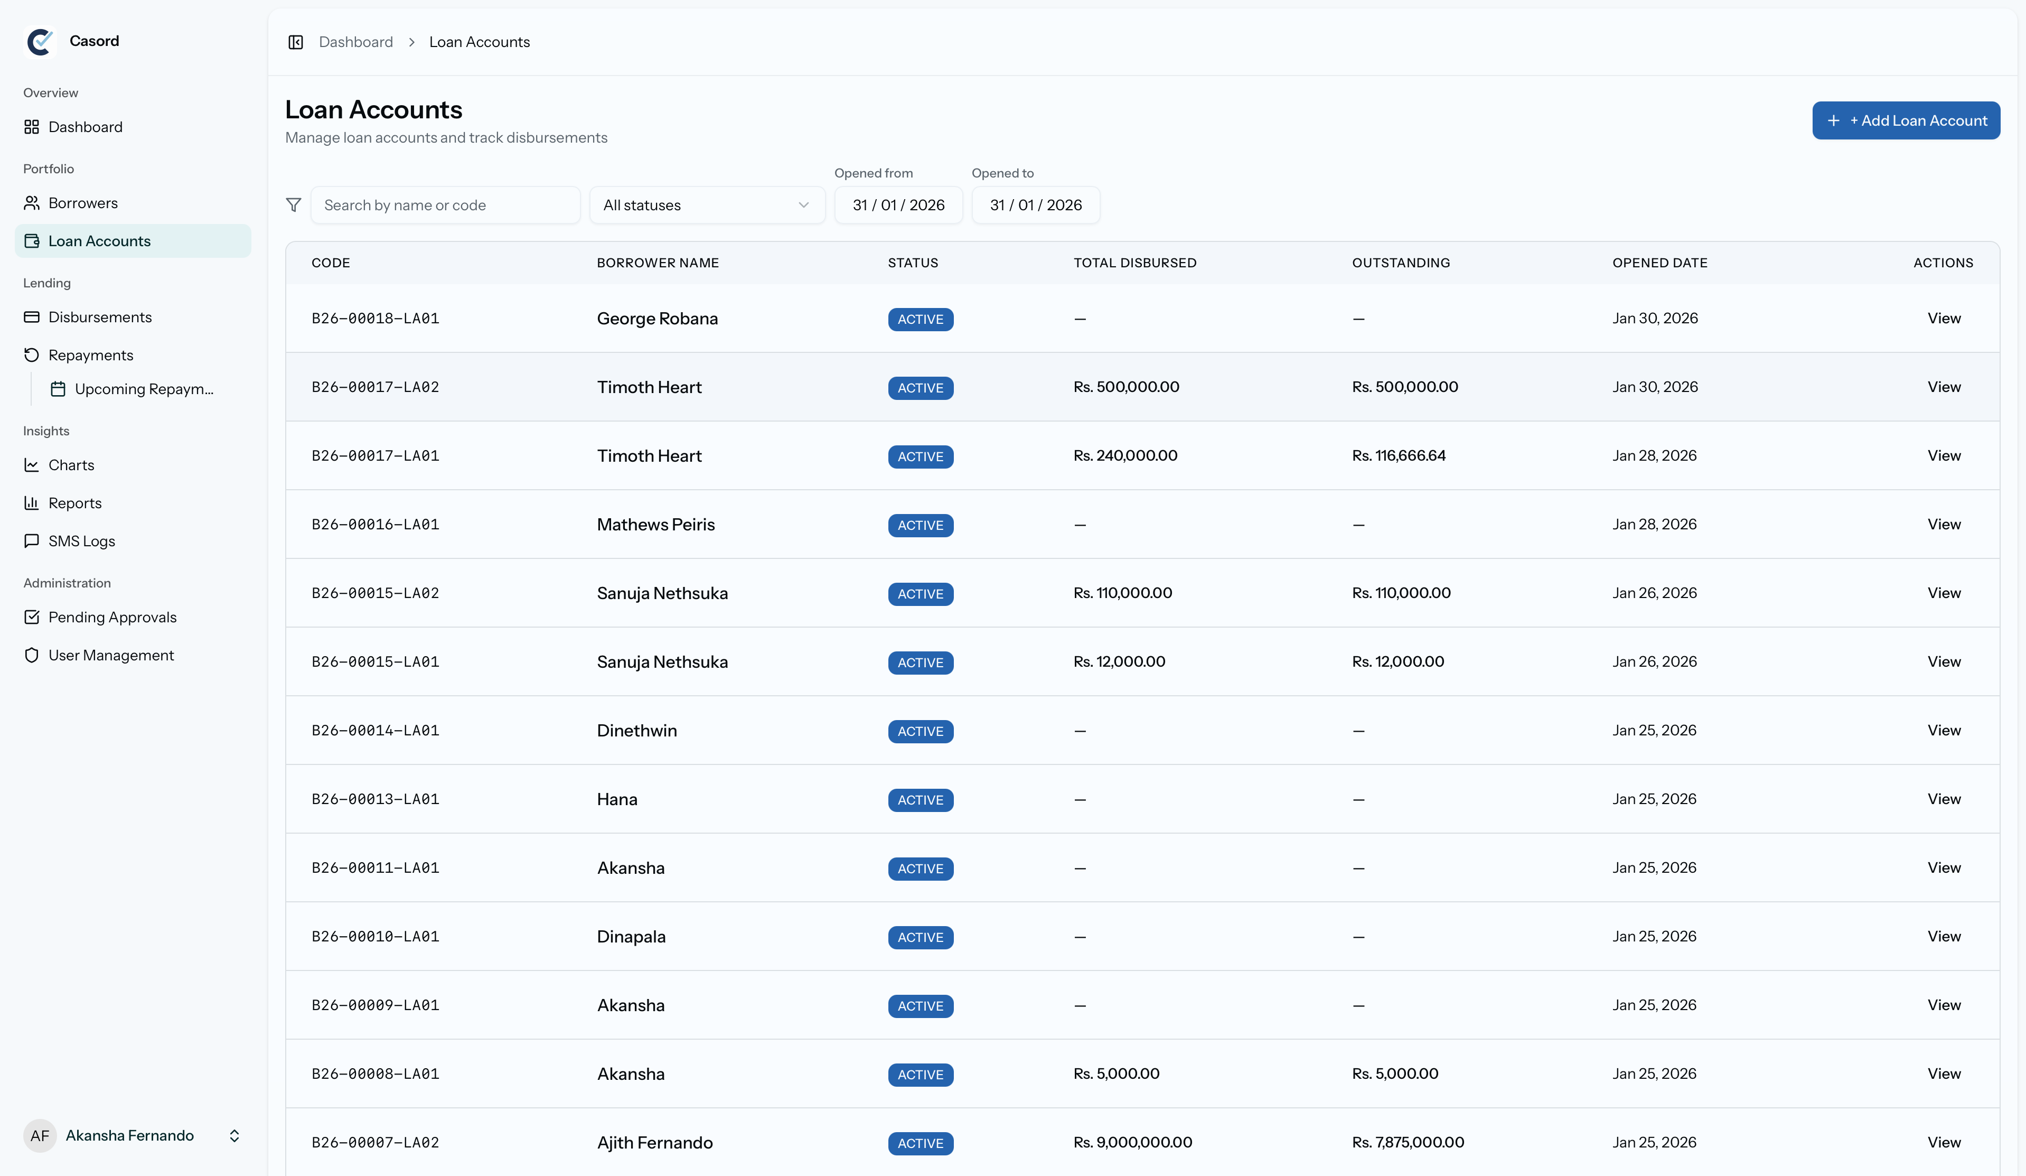View George Robana's loan account
This screenshot has height=1176, width=2026.
(x=1943, y=319)
